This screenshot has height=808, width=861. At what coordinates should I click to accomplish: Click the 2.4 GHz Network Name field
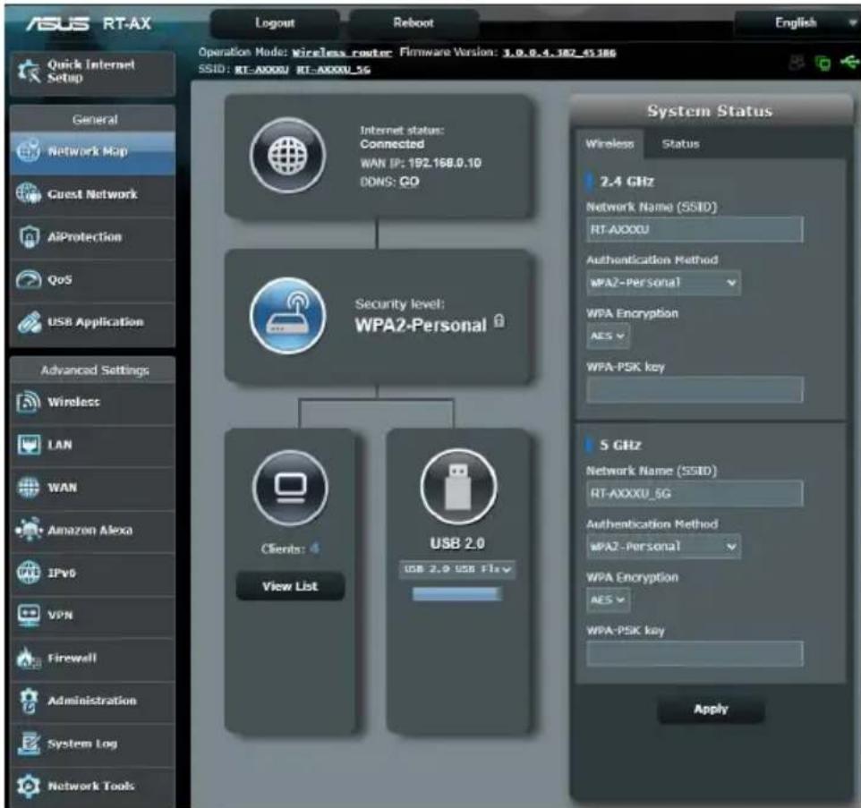[x=695, y=229]
